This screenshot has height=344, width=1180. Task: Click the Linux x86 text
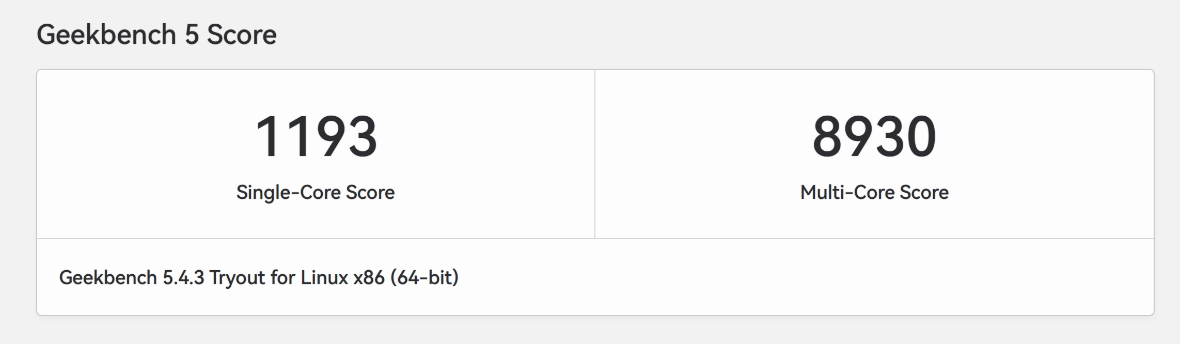tap(343, 278)
